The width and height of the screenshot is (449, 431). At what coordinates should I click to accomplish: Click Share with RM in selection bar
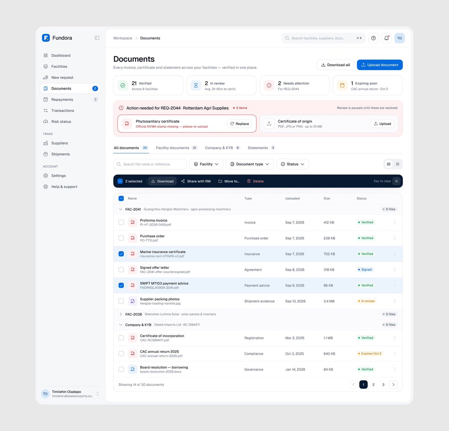coord(196,181)
